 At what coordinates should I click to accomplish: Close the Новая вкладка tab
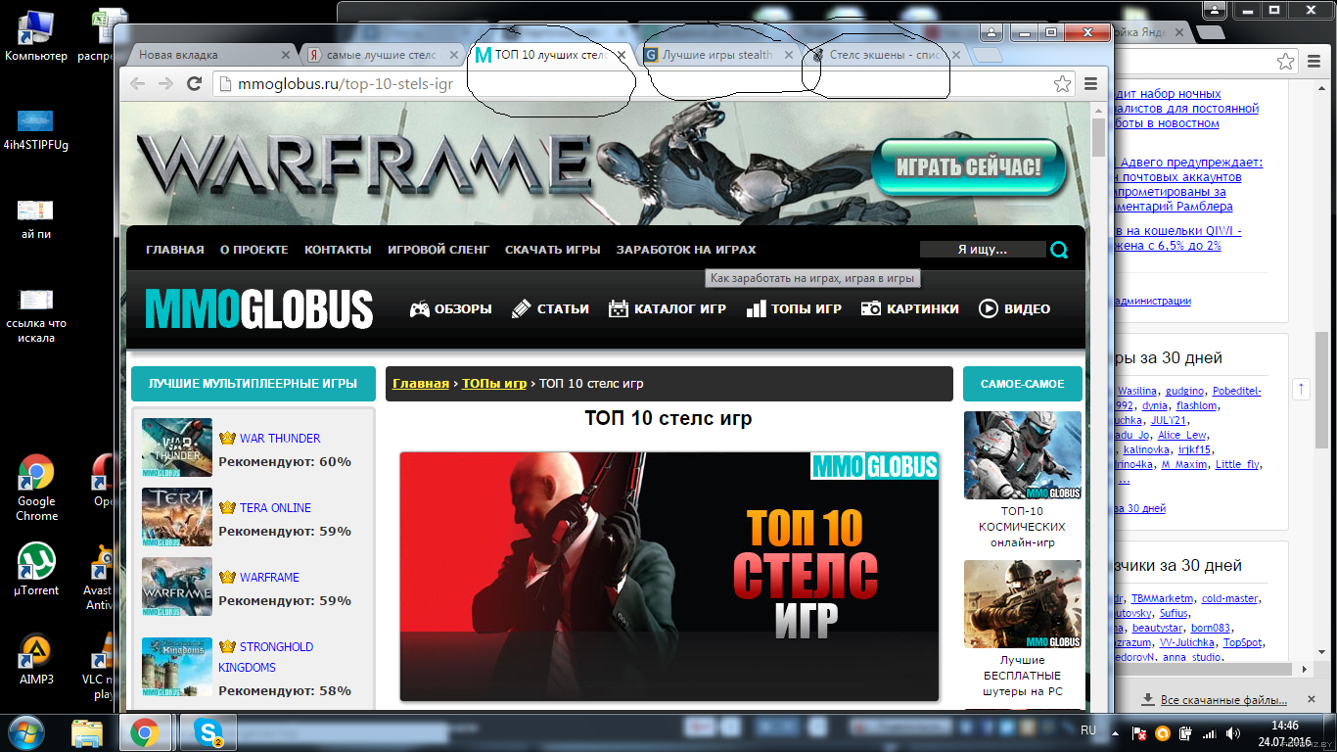[x=286, y=55]
